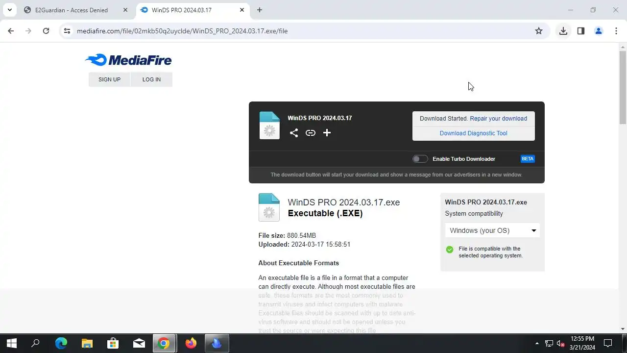Open the system compatibility OS dropdown
Viewport: 627px width, 353px height.
click(x=492, y=230)
